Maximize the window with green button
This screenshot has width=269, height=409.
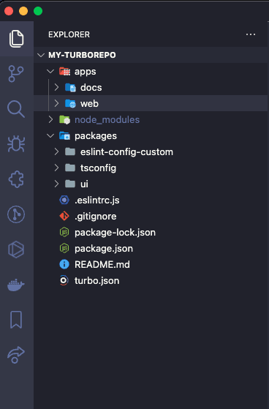pyautogui.click(x=38, y=11)
